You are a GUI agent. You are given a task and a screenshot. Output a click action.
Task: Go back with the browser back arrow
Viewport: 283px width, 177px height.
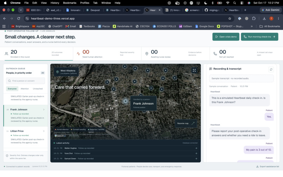point(5,18)
